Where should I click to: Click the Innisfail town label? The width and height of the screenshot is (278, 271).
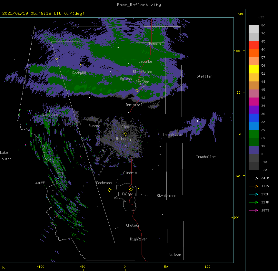coord(134,105)
